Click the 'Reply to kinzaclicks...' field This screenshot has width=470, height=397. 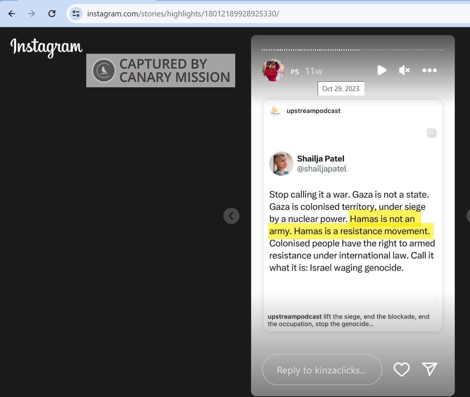(322, 370)
